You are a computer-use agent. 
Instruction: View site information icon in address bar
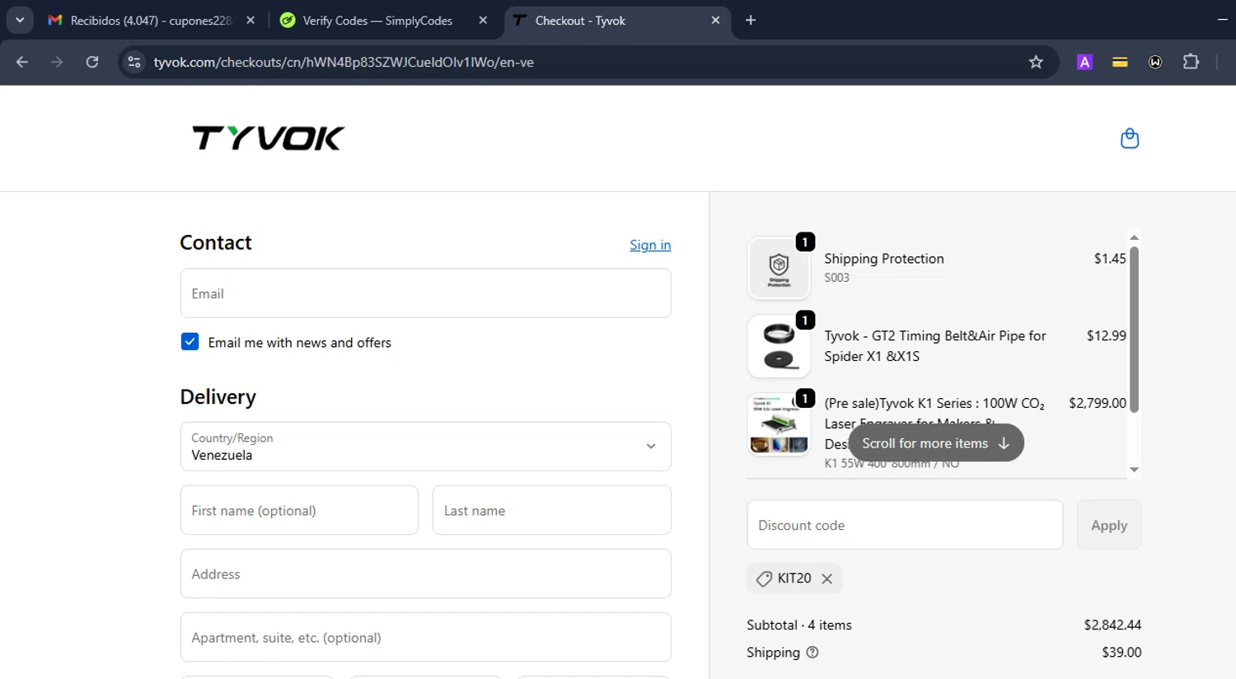134,62
